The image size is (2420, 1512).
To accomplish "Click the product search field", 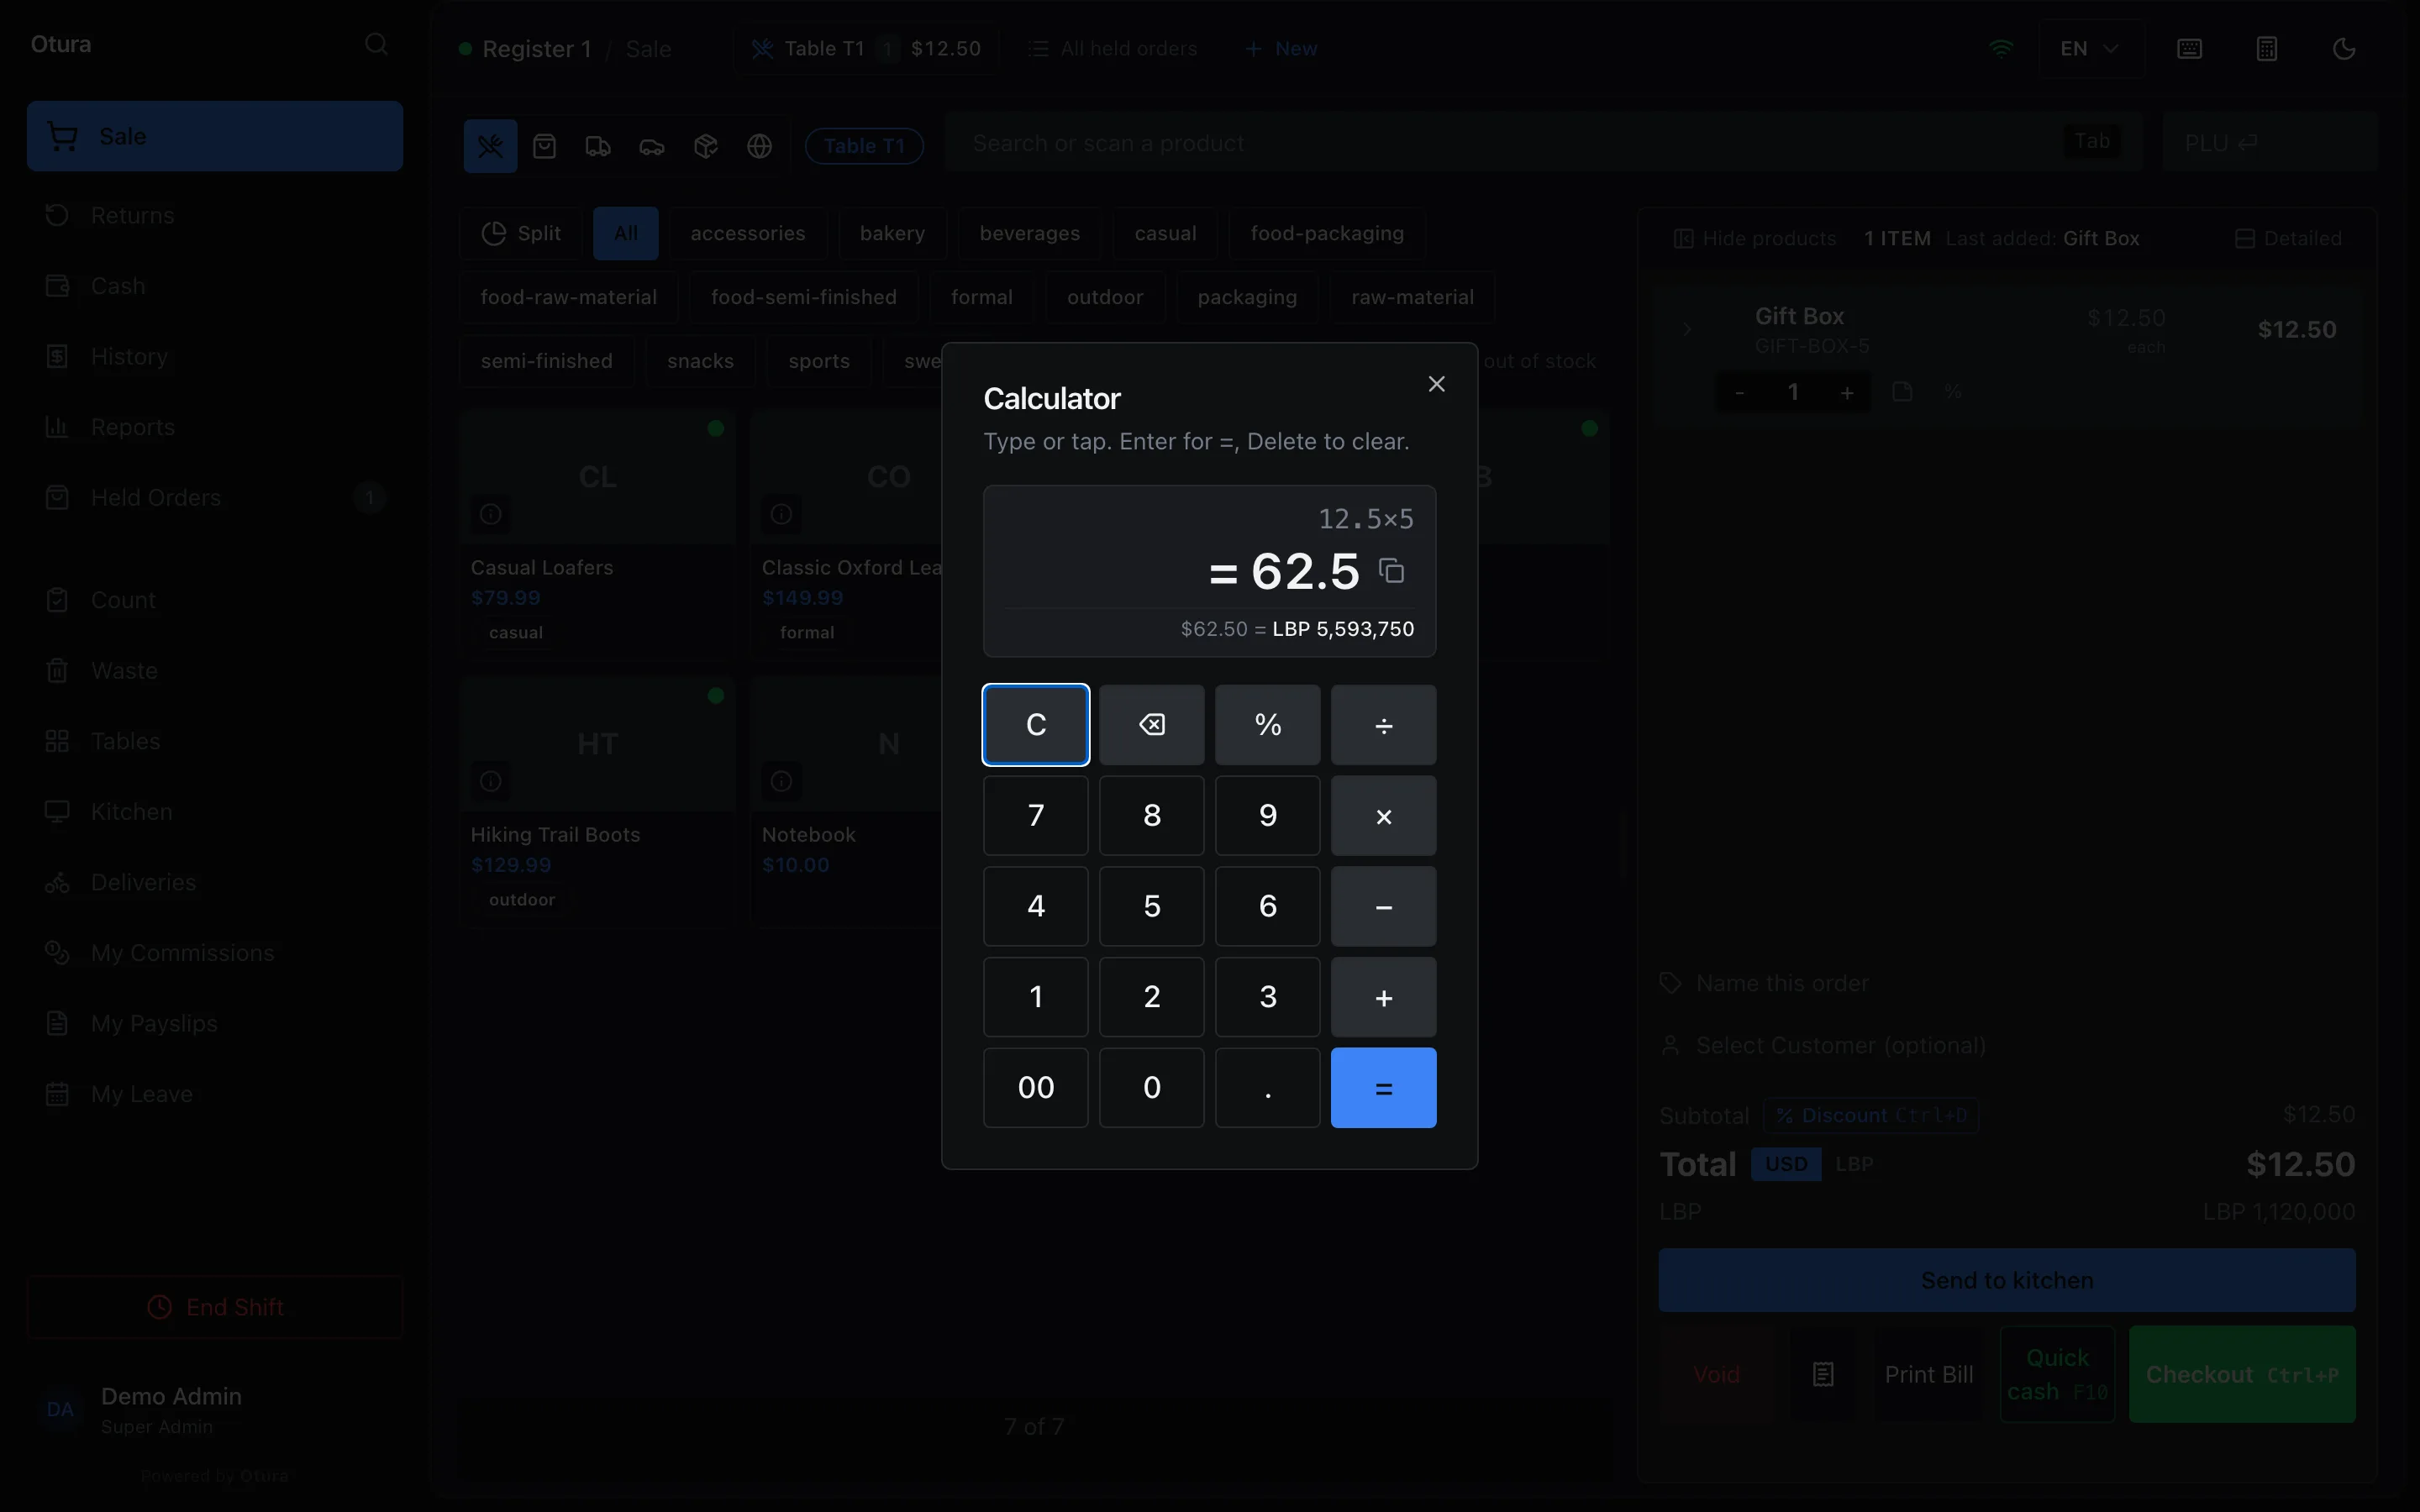I will (x=1543, y=143).
